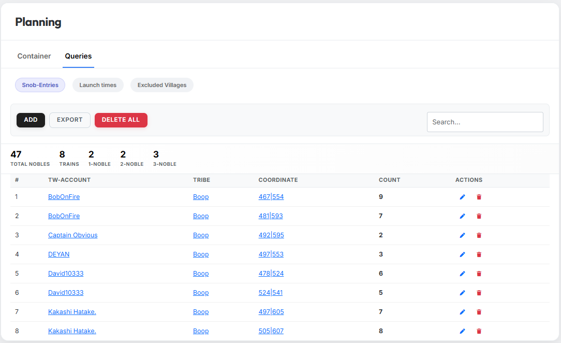Open coordinate 467|554 link
Viewport: 561px width, 343px height.
click(x=271, y=197)
